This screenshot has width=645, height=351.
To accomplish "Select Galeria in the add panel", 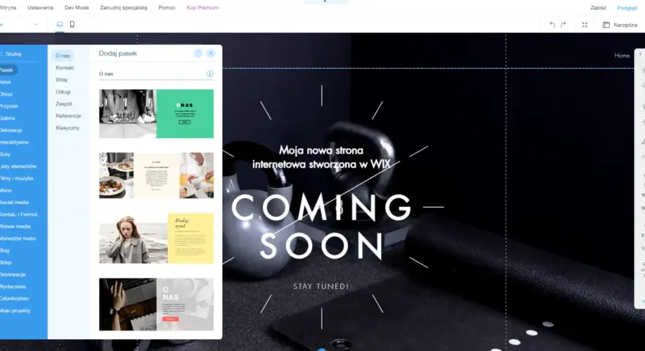I will pyautogui.click(x=7, y=118).
